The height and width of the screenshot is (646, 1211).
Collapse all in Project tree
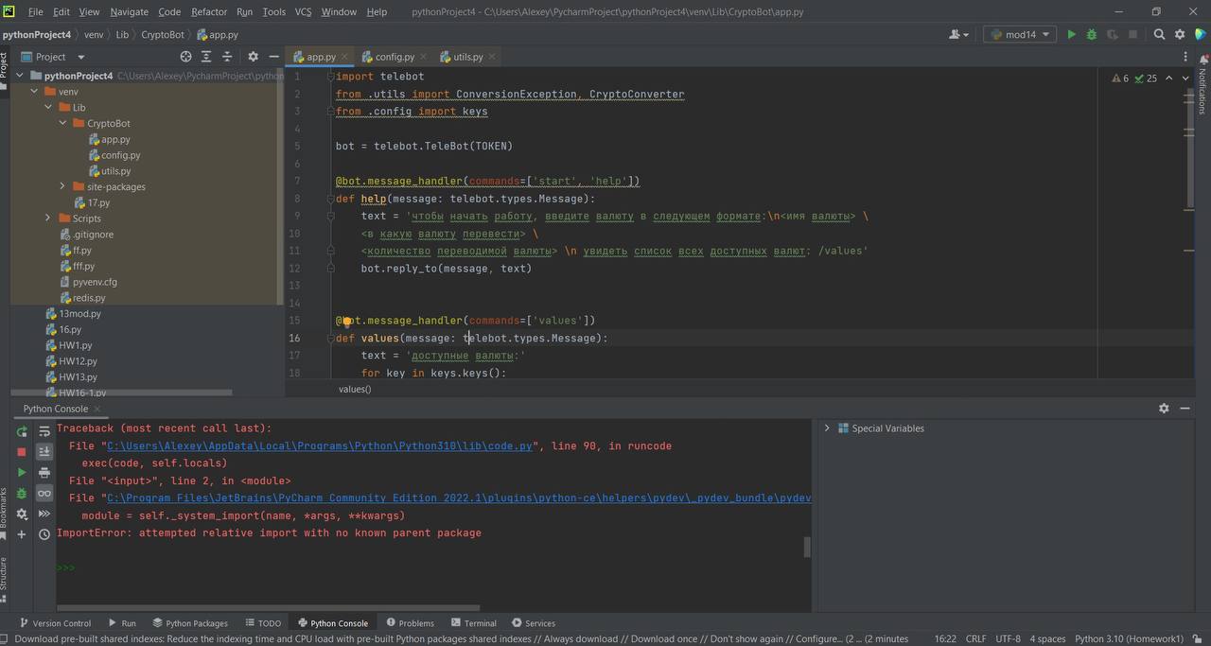(x=226, y=57)
